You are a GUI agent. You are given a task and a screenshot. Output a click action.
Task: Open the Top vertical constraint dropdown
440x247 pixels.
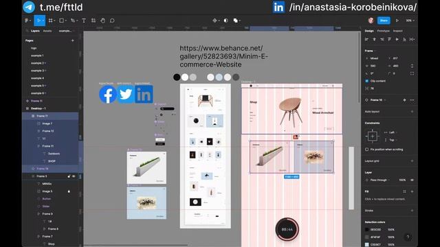tap(393, 140)
